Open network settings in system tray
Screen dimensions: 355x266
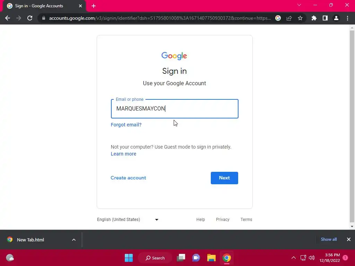(303, 258)
